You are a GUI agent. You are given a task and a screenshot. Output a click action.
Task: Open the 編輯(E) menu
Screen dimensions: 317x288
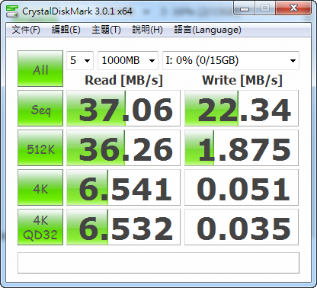pos(66,30)
